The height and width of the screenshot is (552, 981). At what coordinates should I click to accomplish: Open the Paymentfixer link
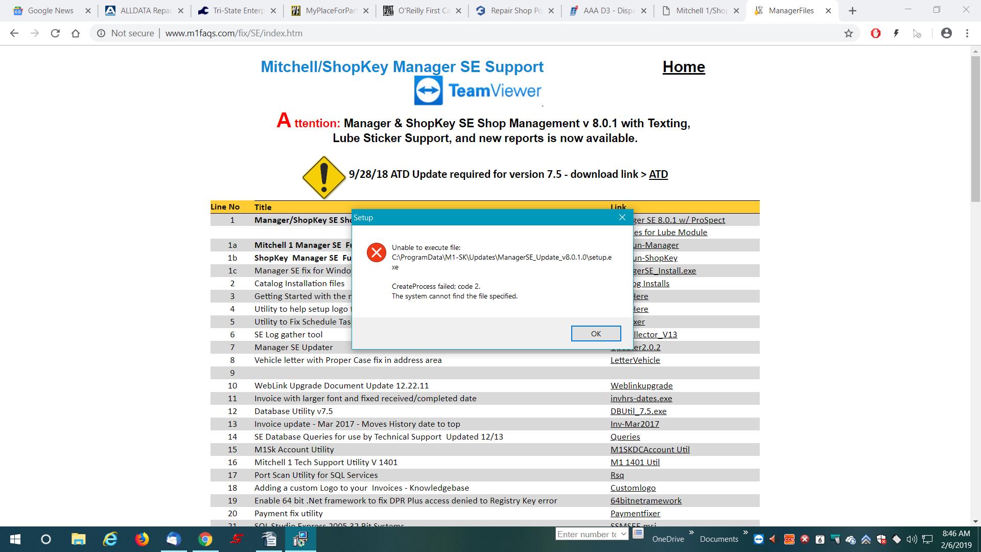point(635,513)
